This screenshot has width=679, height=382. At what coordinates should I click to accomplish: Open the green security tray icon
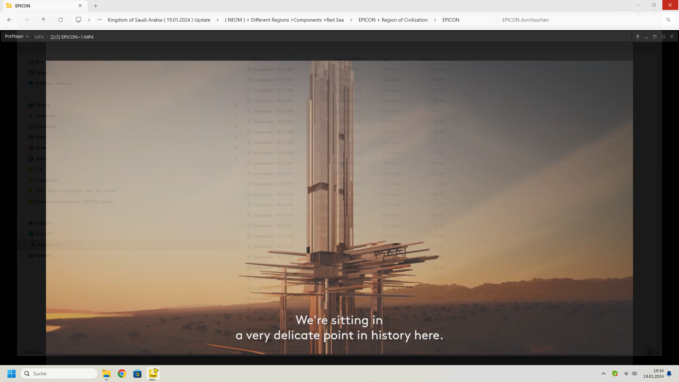pos(615,374)
